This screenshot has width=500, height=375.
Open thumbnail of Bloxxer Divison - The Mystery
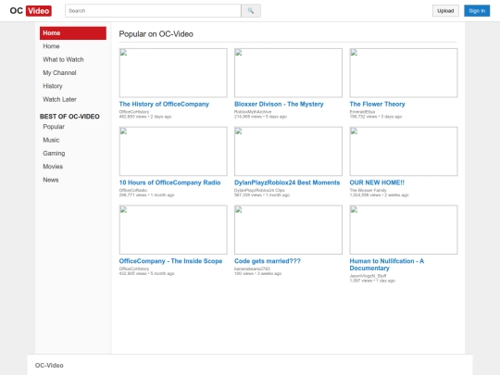(288, 73)
